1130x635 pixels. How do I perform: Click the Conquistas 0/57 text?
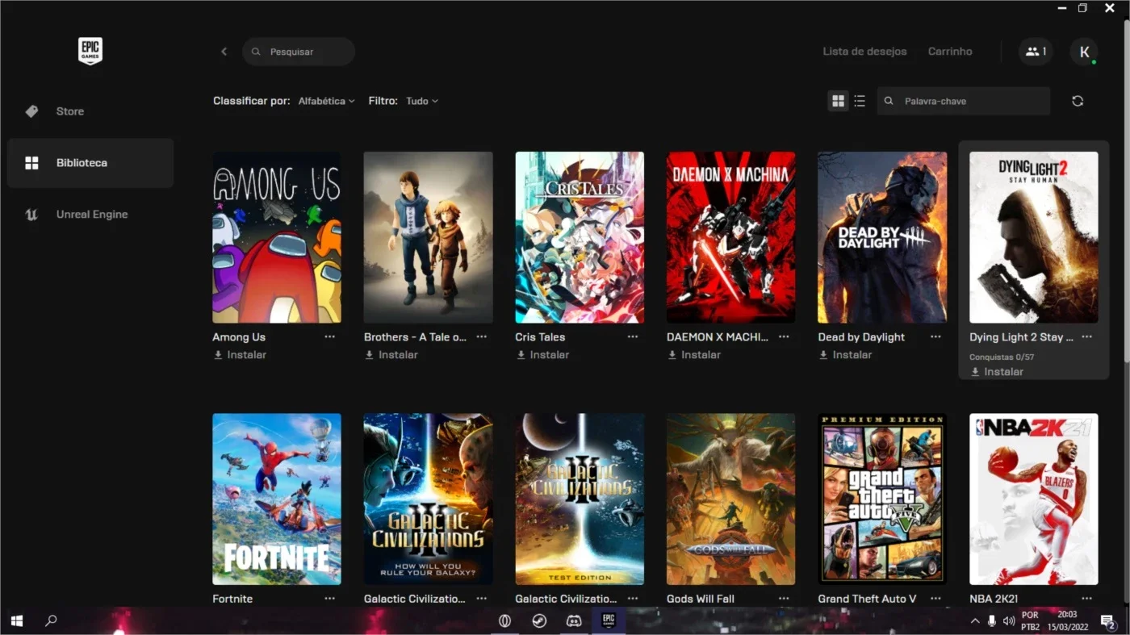tap(1002, 357)
